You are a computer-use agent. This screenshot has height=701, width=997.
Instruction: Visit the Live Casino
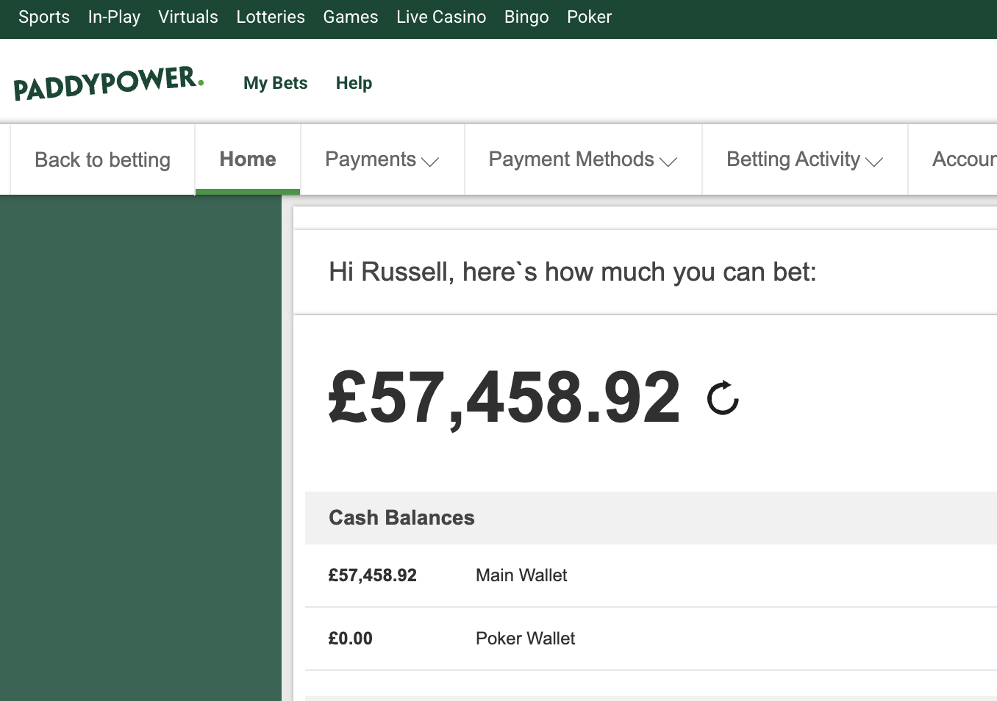coord(441,17)
